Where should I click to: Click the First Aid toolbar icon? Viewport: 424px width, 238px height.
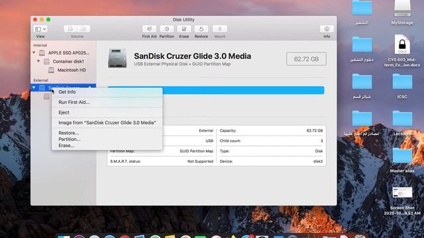coord(149,29)
